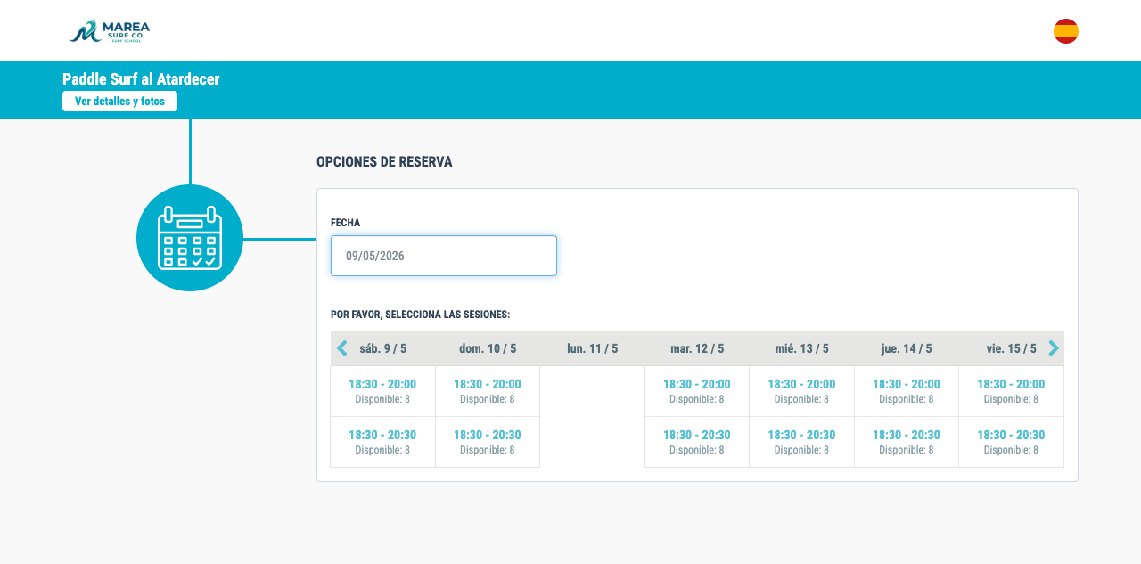Click the 'Paddle Surf al Atardecer' title
This screenshot has height=564, width=1141.
point(141,79)
